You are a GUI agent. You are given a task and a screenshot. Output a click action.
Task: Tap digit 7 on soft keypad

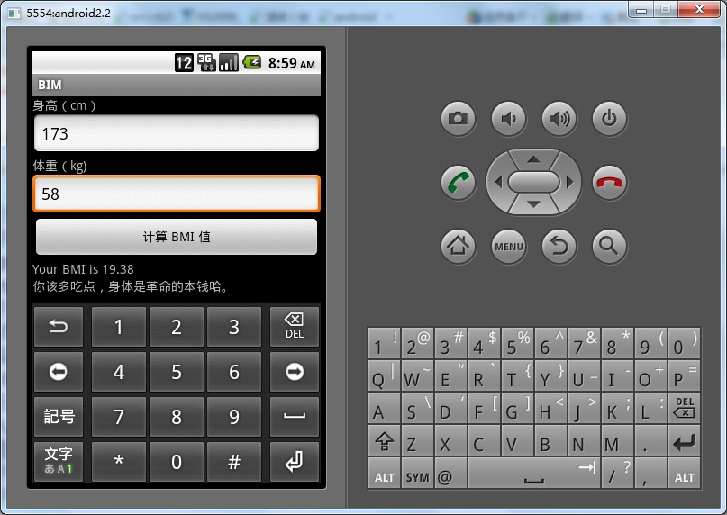click(119, 417)
